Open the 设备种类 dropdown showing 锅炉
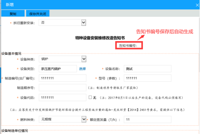200x134 pixels. (x=62, y=59)
